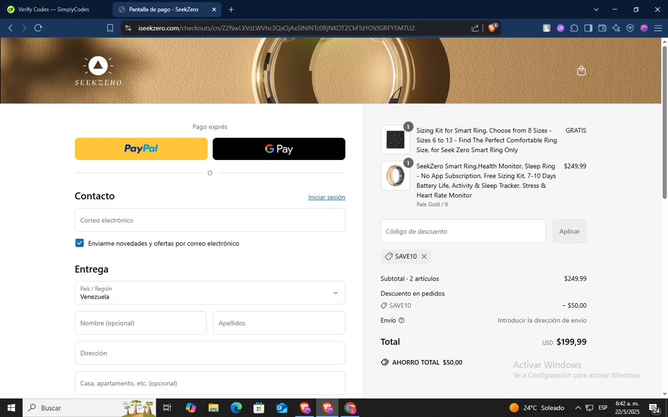
Task: Show hidden system tray icons
Action: coord(578,408)
